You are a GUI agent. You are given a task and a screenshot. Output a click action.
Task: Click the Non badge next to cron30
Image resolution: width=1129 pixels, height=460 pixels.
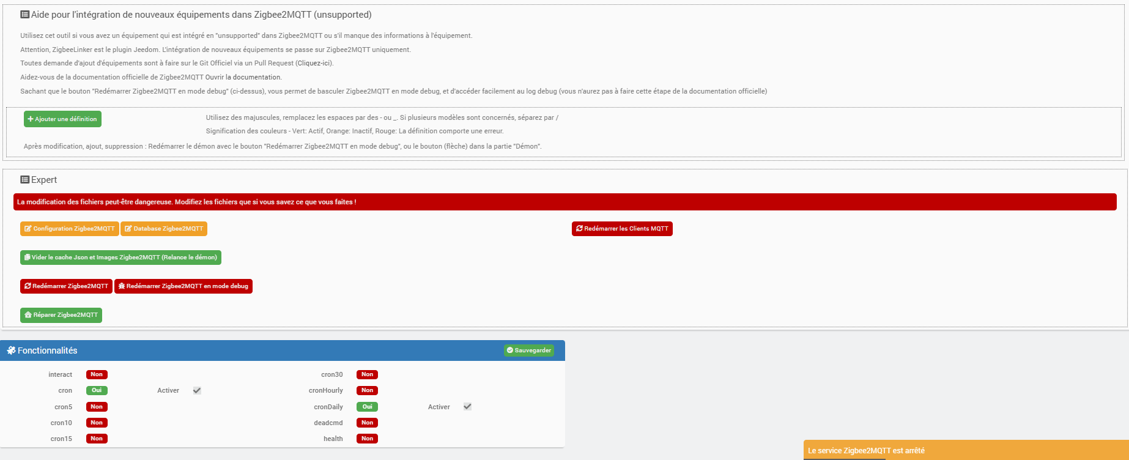pyautogui.click(x=367, y=374)
